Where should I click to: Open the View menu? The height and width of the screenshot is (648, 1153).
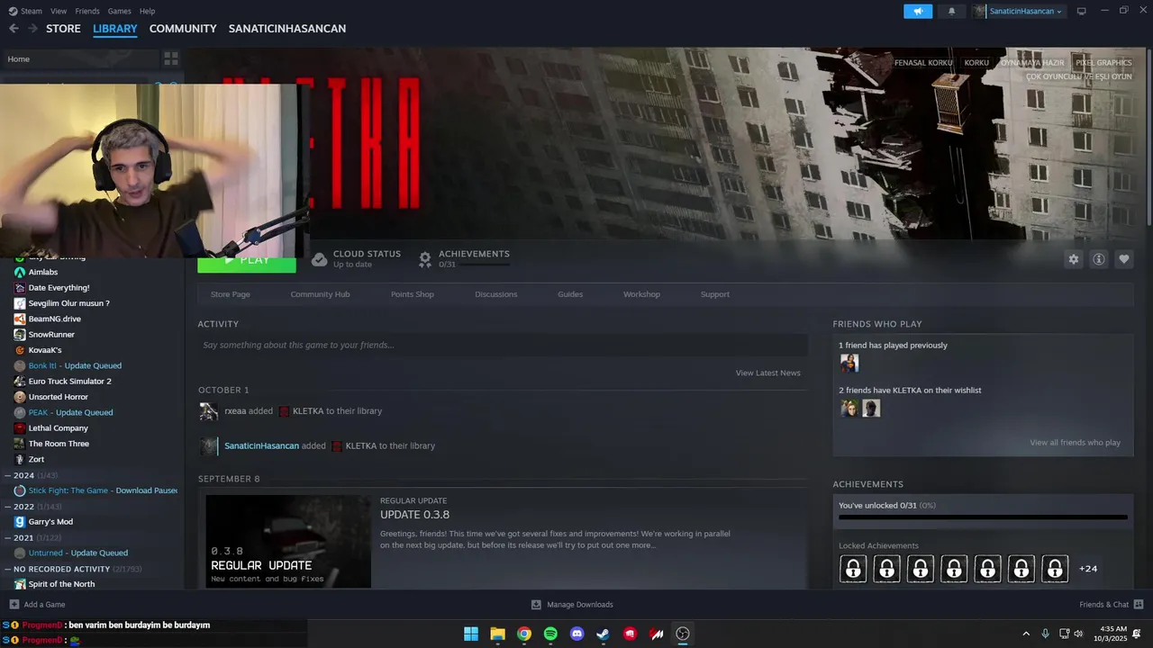(x=59, y=11)
